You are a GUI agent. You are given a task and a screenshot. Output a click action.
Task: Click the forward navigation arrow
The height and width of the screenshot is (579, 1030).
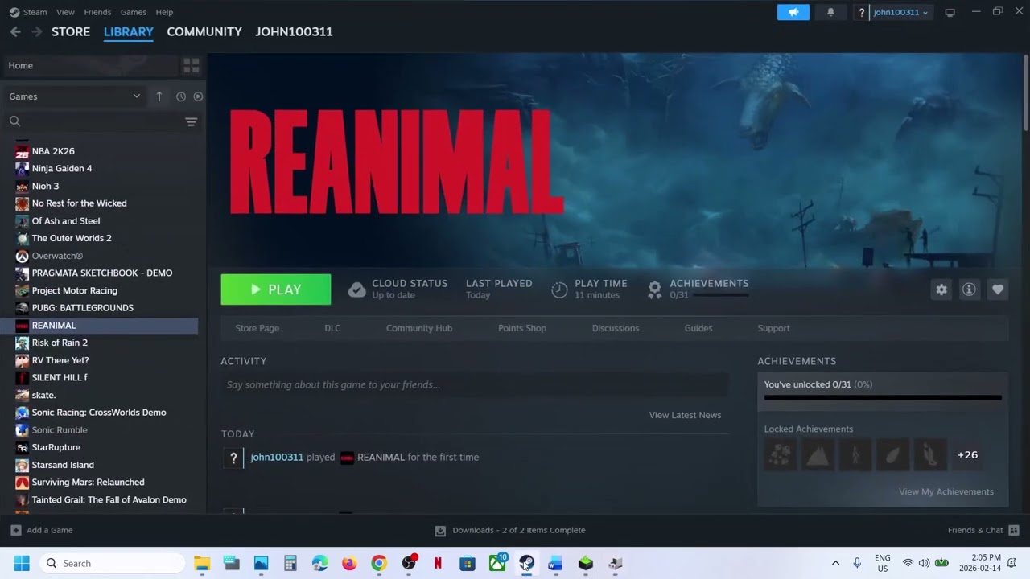coord(36,31)
